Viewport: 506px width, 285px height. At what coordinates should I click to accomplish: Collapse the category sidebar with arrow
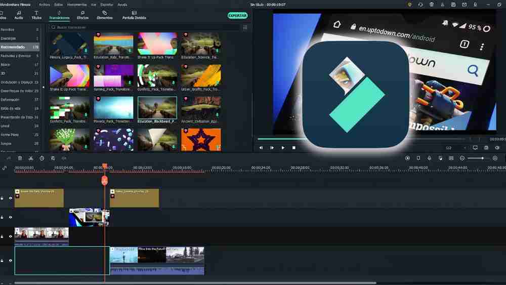click(43, 87)
